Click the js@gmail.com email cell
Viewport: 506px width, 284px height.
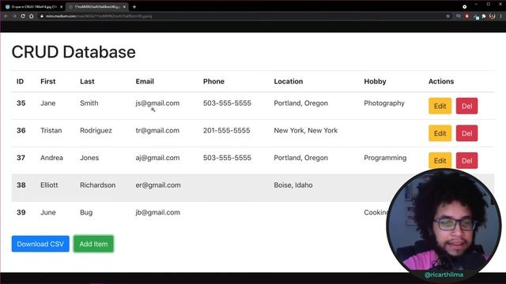coord(157,103)
